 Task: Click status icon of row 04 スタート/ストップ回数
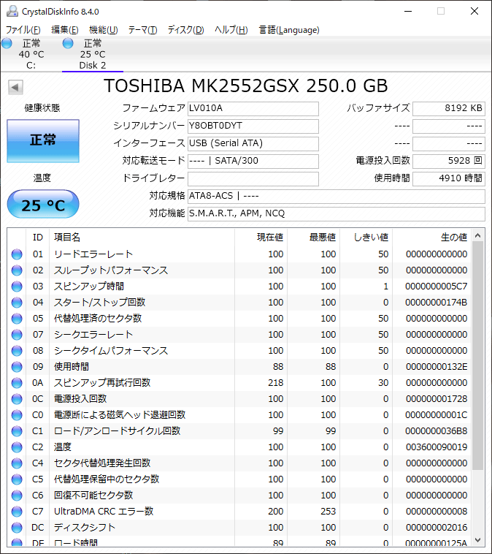click(17, 303)
